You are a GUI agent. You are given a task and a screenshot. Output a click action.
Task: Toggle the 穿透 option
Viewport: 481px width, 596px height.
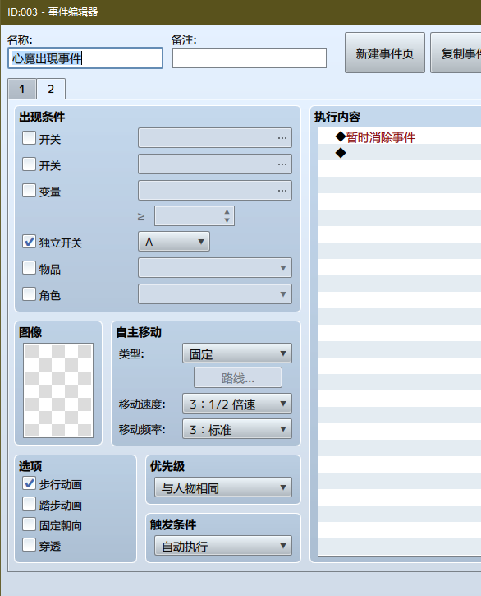pyautogui.click(x=30, y=545)
